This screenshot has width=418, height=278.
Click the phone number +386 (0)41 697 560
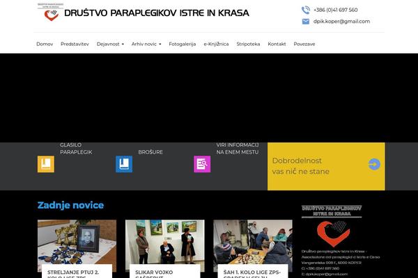(335, 10)
